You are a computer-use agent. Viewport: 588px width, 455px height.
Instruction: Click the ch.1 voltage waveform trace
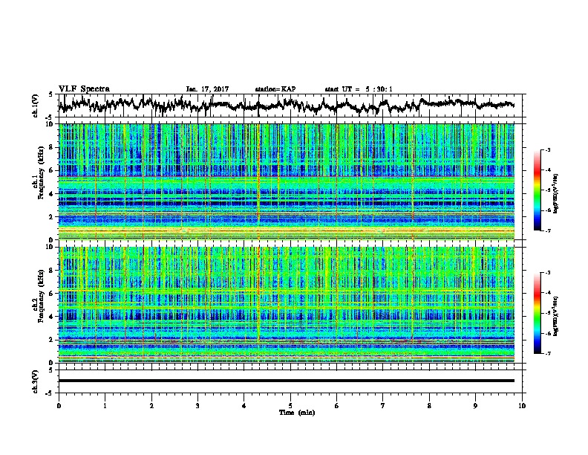pos(287,106)
